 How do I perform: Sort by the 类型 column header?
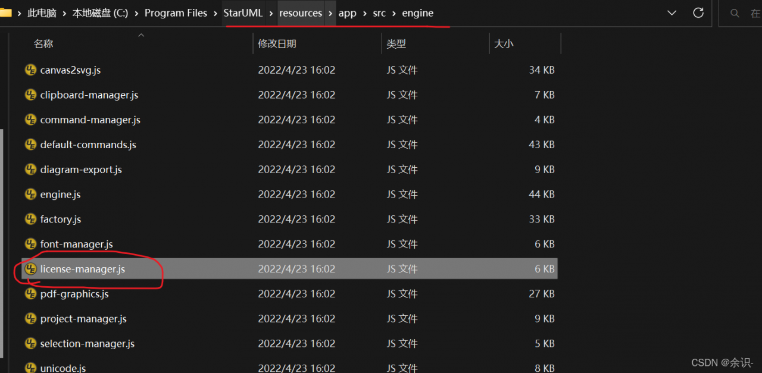[x=396, y=44]
